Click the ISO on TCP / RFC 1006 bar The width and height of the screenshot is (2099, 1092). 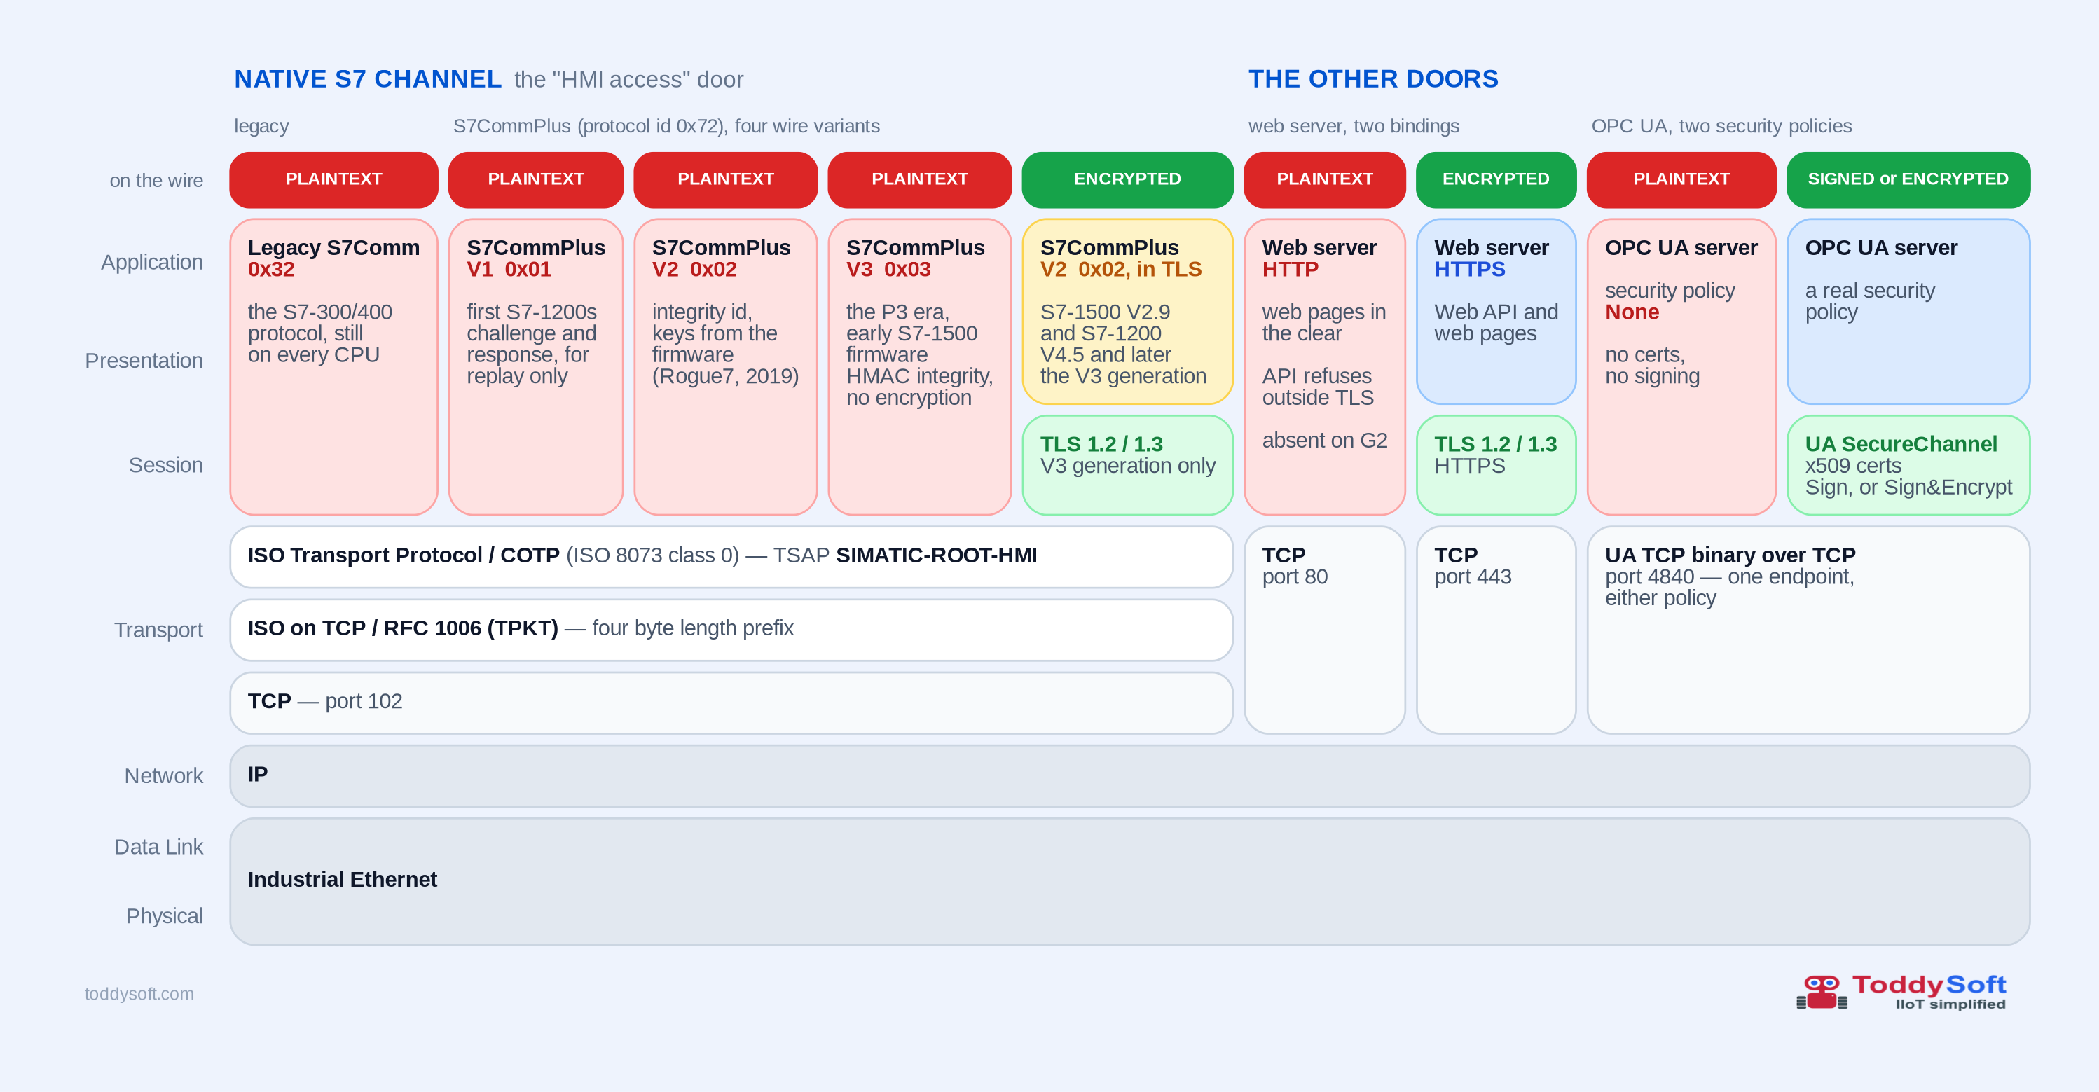[731, 630]
